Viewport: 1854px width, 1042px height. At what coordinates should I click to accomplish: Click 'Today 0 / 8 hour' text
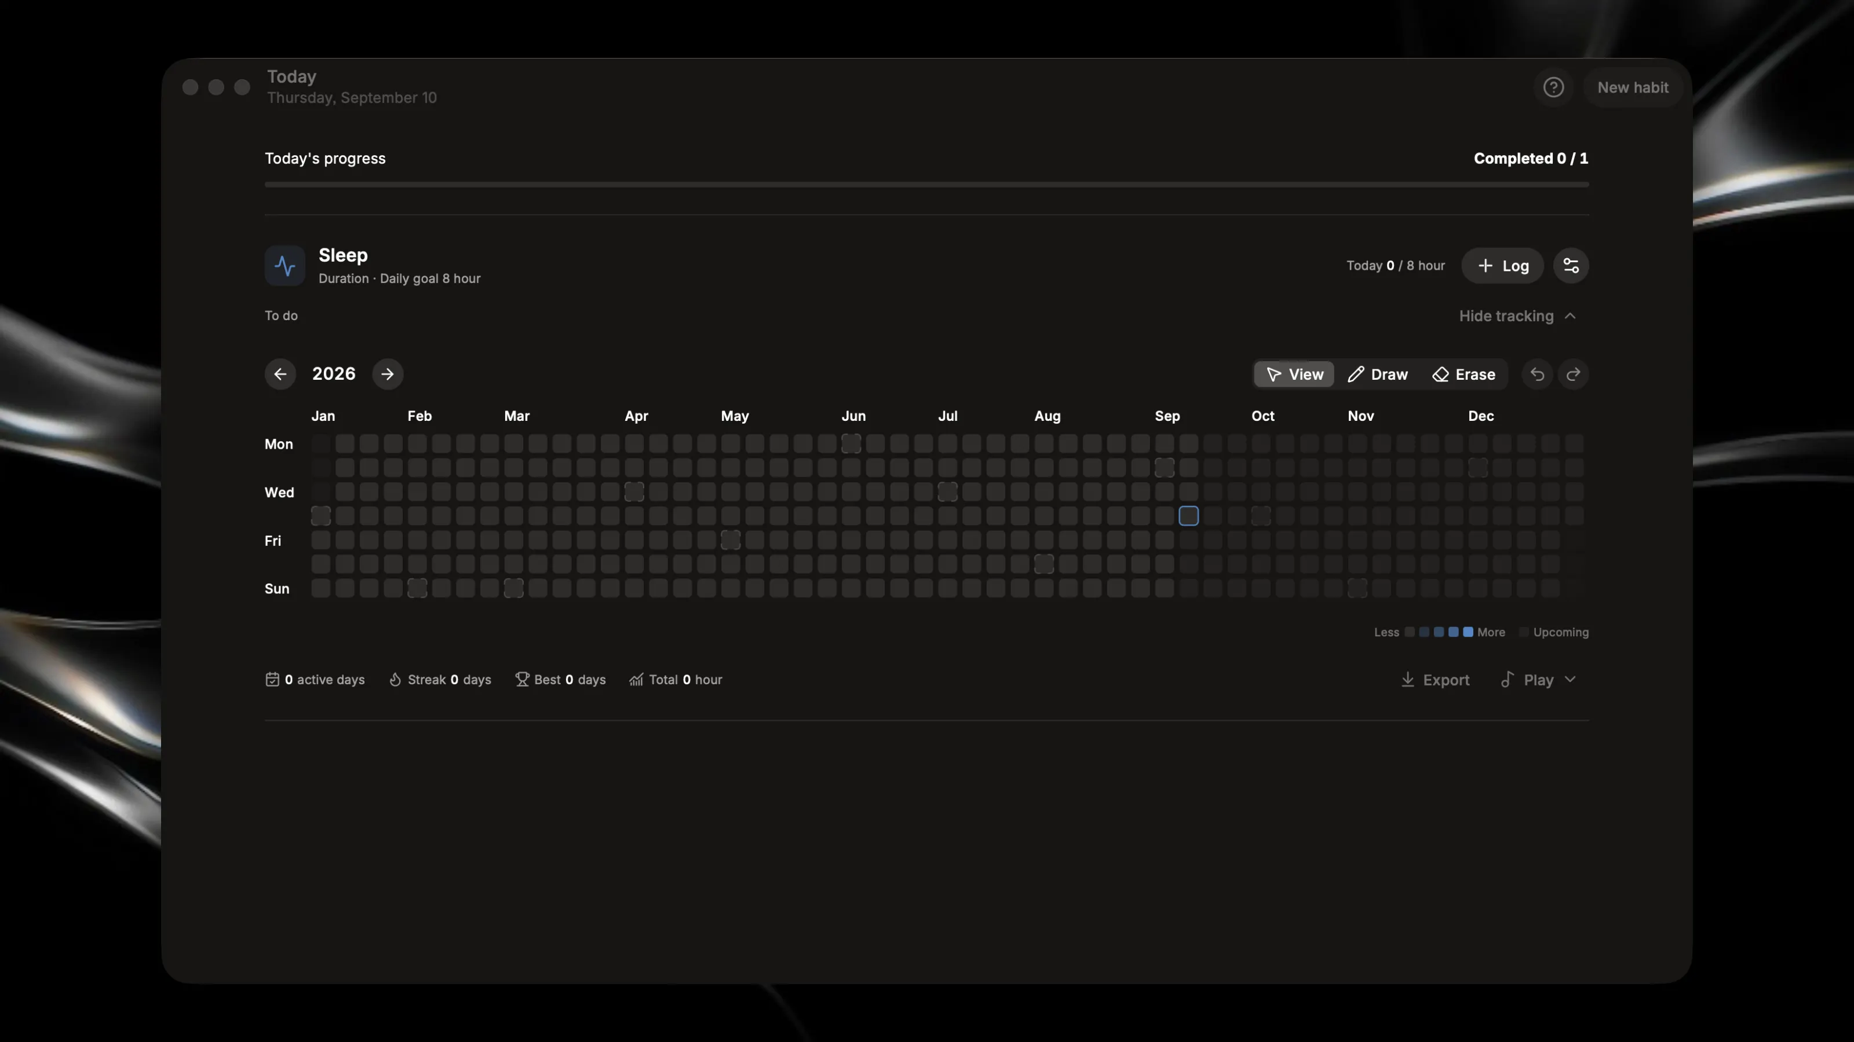1396,265
